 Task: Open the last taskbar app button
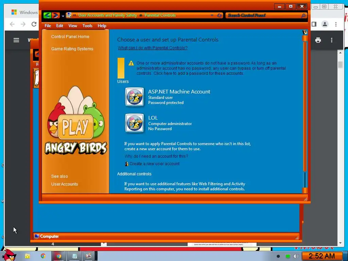click(x=89, y=256)
